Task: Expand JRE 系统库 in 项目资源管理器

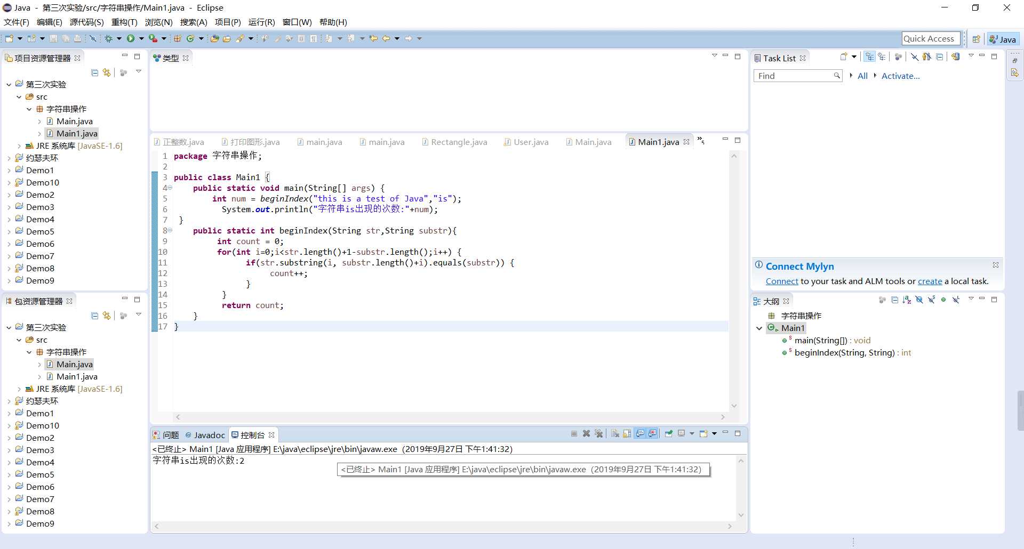Action: click(19, 146)
